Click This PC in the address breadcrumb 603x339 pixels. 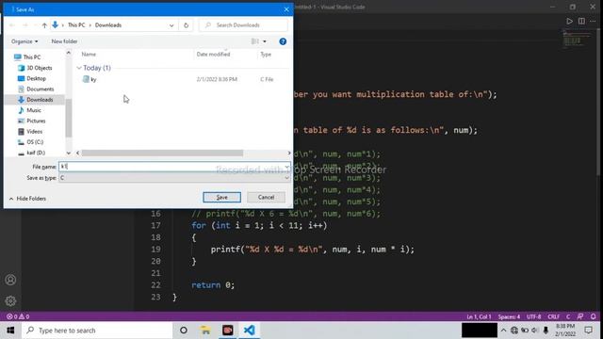click(x=76, y=25)
